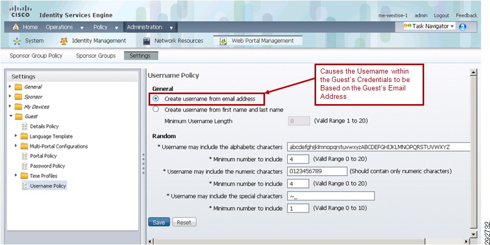Click the special characters input field

pyautogui.click(x=331, y=196)
